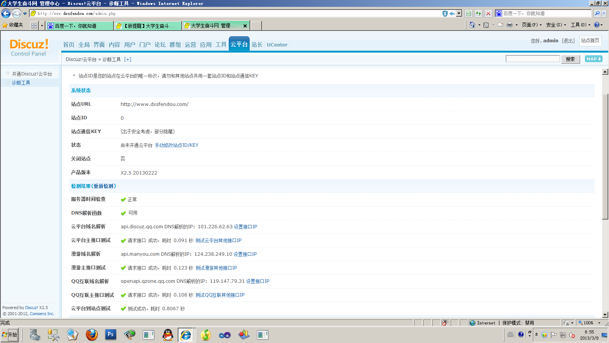Click the security shield tray icon
The height and width of the screenshot is (343, 609).
click(545, 335)
